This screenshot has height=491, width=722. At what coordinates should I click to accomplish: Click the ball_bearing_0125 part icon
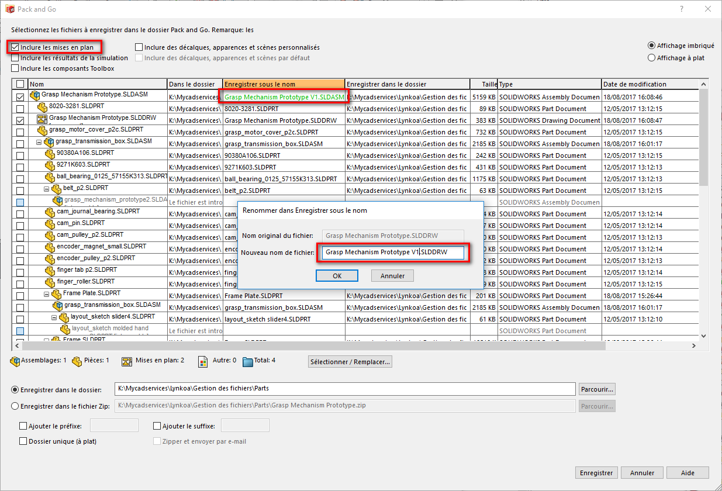click(x=50, y=177)
